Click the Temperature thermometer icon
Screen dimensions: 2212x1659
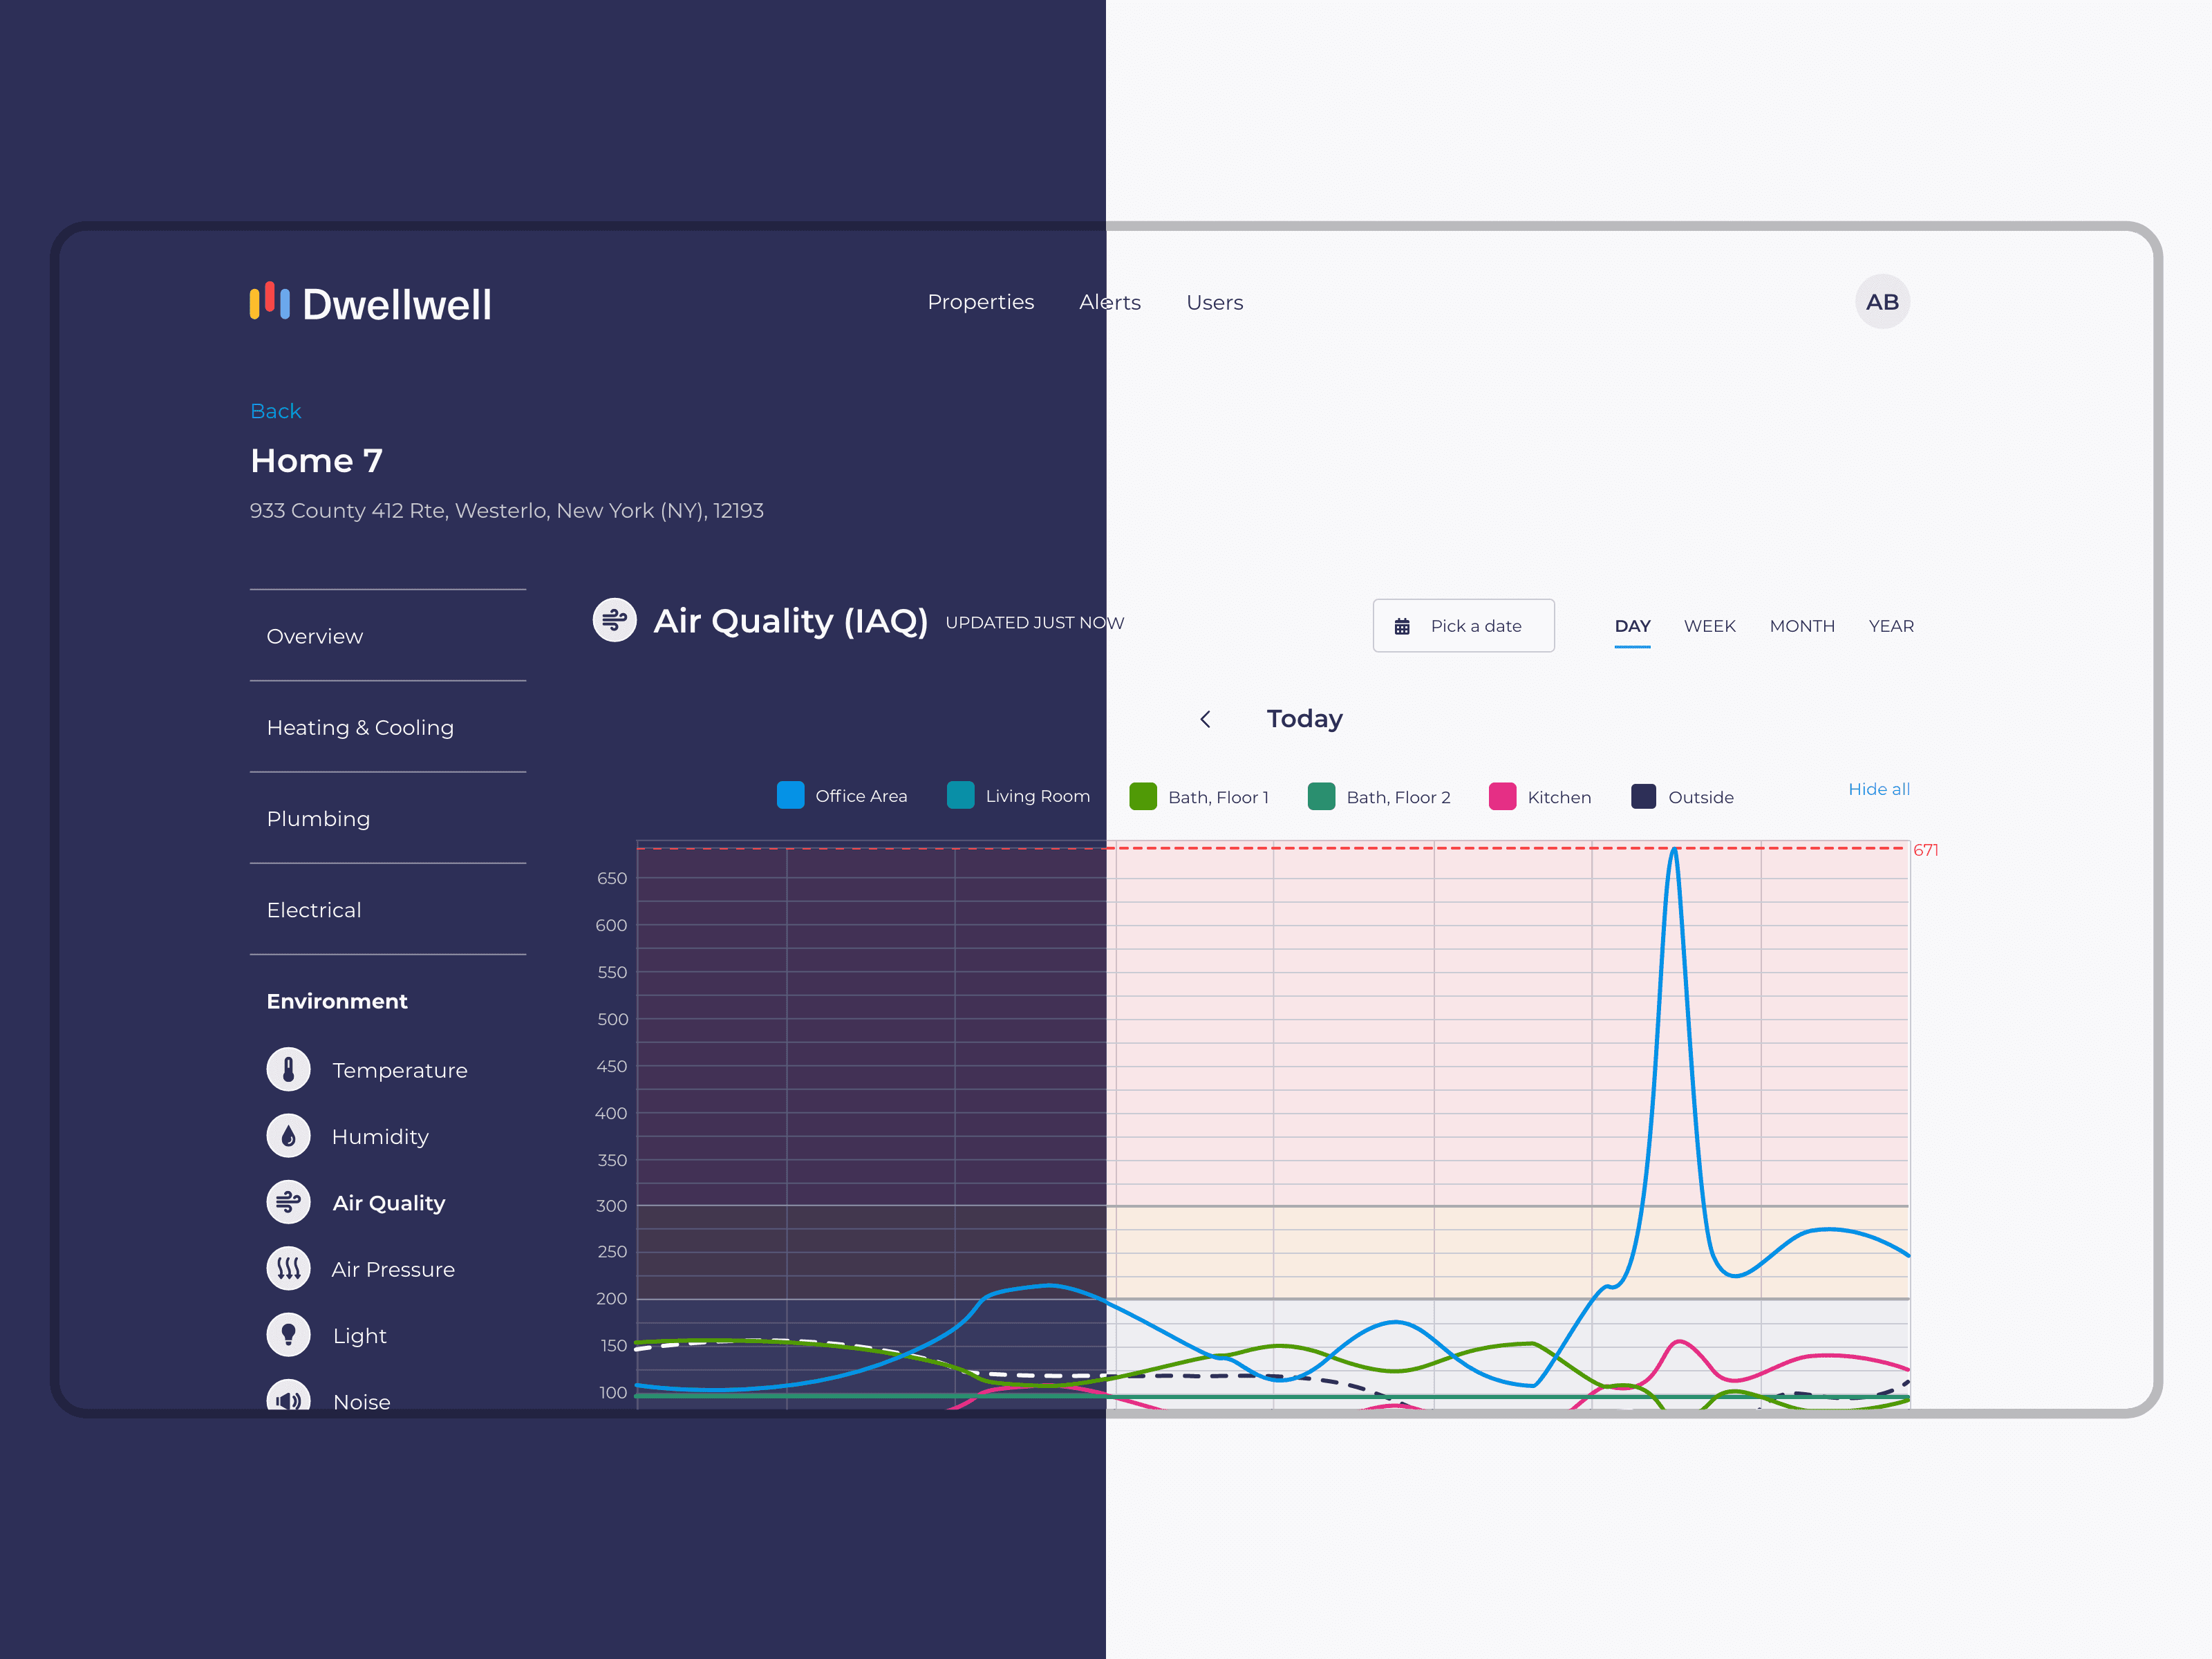point(289,1069)
